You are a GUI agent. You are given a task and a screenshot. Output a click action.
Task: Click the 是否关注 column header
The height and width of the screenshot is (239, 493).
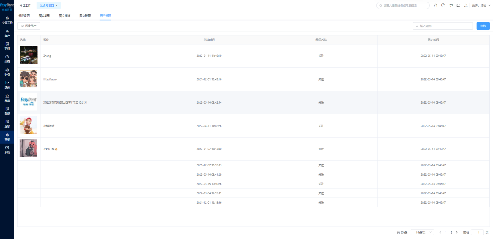tap(321, 40)
